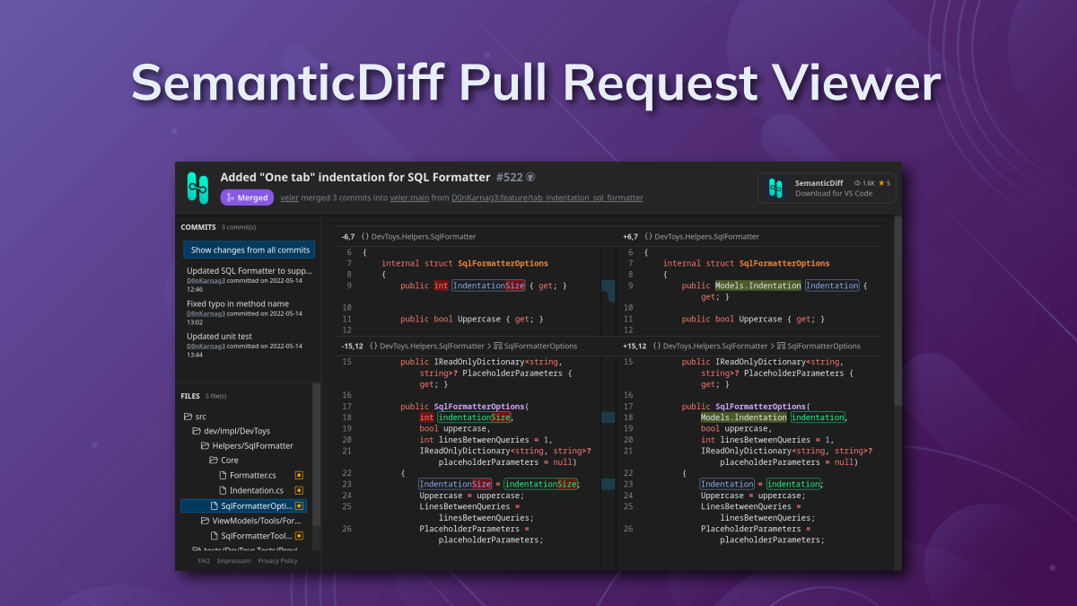The height and width of the screenshot is (606, 1077).
Task: Click the namespace braces icon in the +6,7 header
Action: tap(647, 237)
